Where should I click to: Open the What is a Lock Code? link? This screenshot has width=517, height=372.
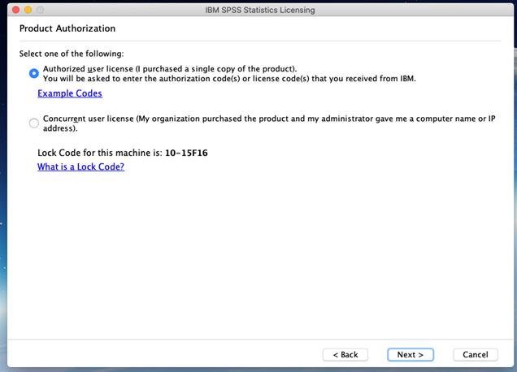(80, 167)
